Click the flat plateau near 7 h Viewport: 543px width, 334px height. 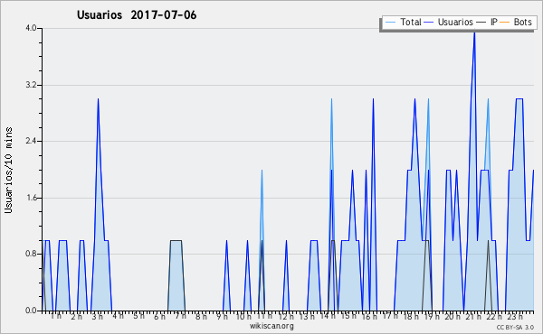[176, 240]
